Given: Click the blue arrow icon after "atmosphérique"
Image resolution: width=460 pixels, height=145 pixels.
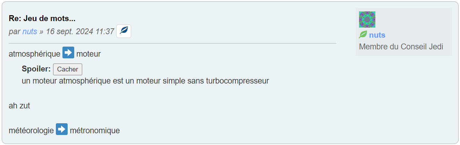Looking at the screenshot, I should 68,54.
